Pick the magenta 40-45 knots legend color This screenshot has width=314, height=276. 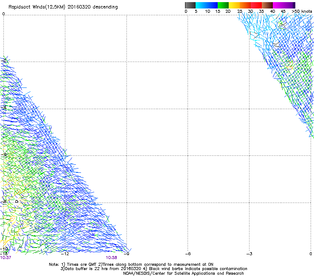tap(278, 5)
